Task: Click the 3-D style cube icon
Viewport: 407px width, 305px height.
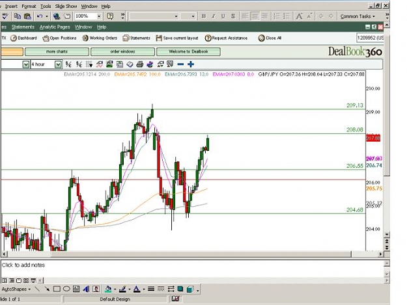Action: 190,289
